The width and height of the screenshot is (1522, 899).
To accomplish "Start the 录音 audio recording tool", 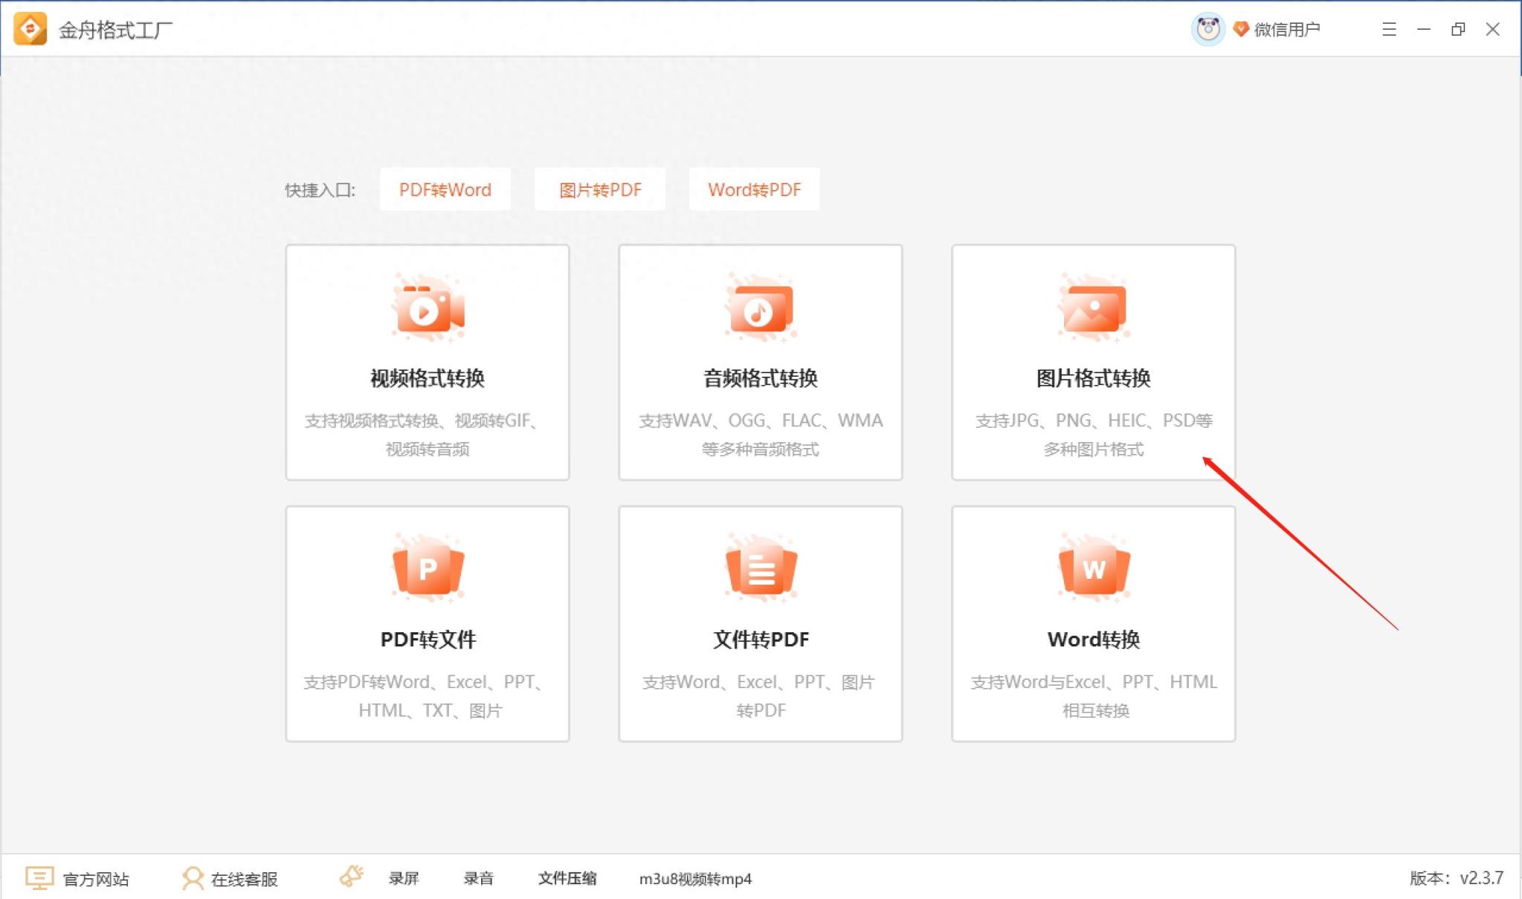I will click(477, 879).
